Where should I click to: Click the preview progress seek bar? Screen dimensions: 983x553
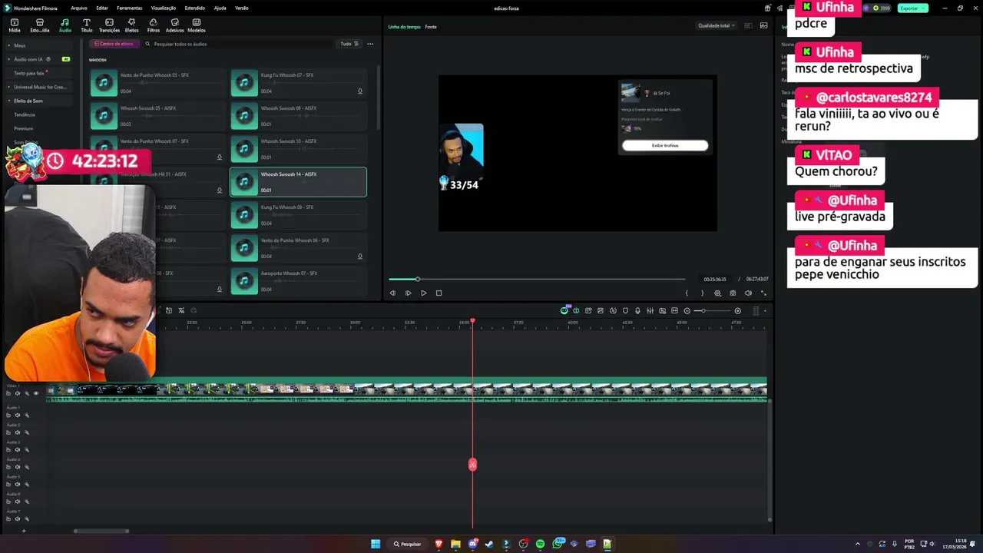[x=537, y=279]
